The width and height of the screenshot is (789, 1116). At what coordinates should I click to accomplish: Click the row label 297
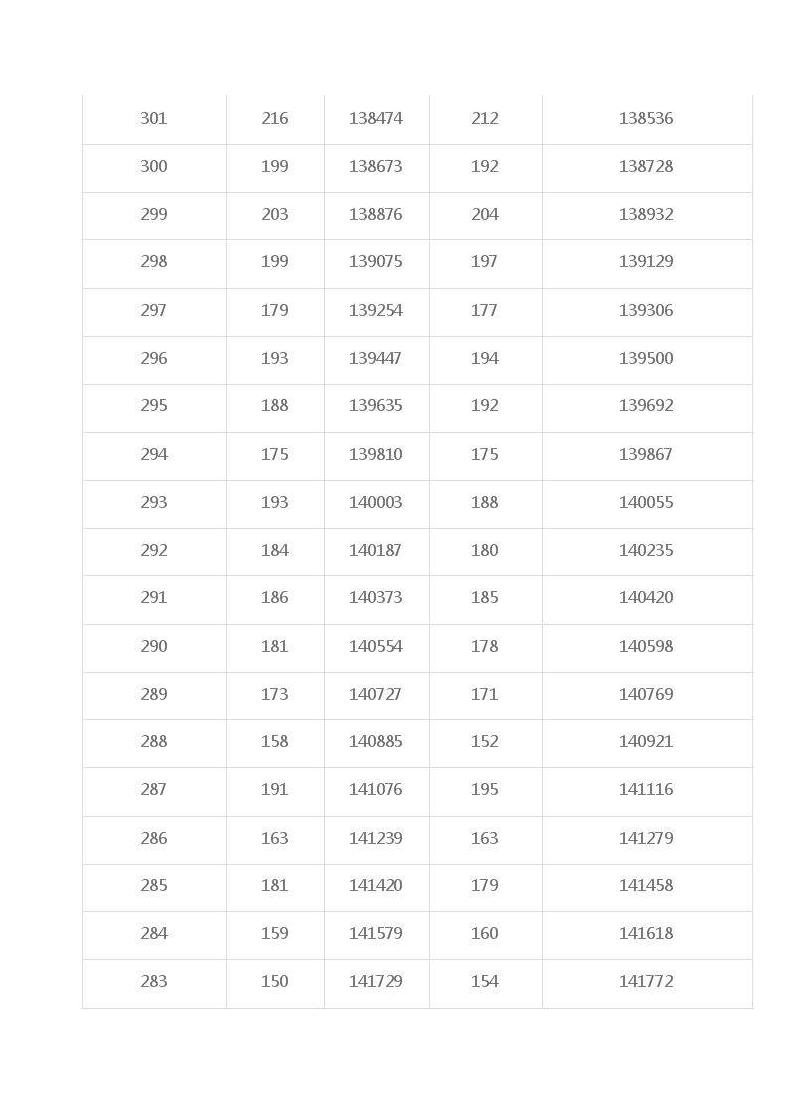(x=154, y=311)
